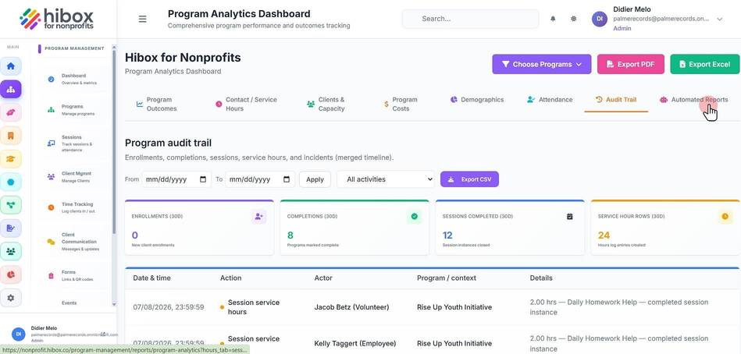Click the Service Hour Rows clock icon

point(725,217)
